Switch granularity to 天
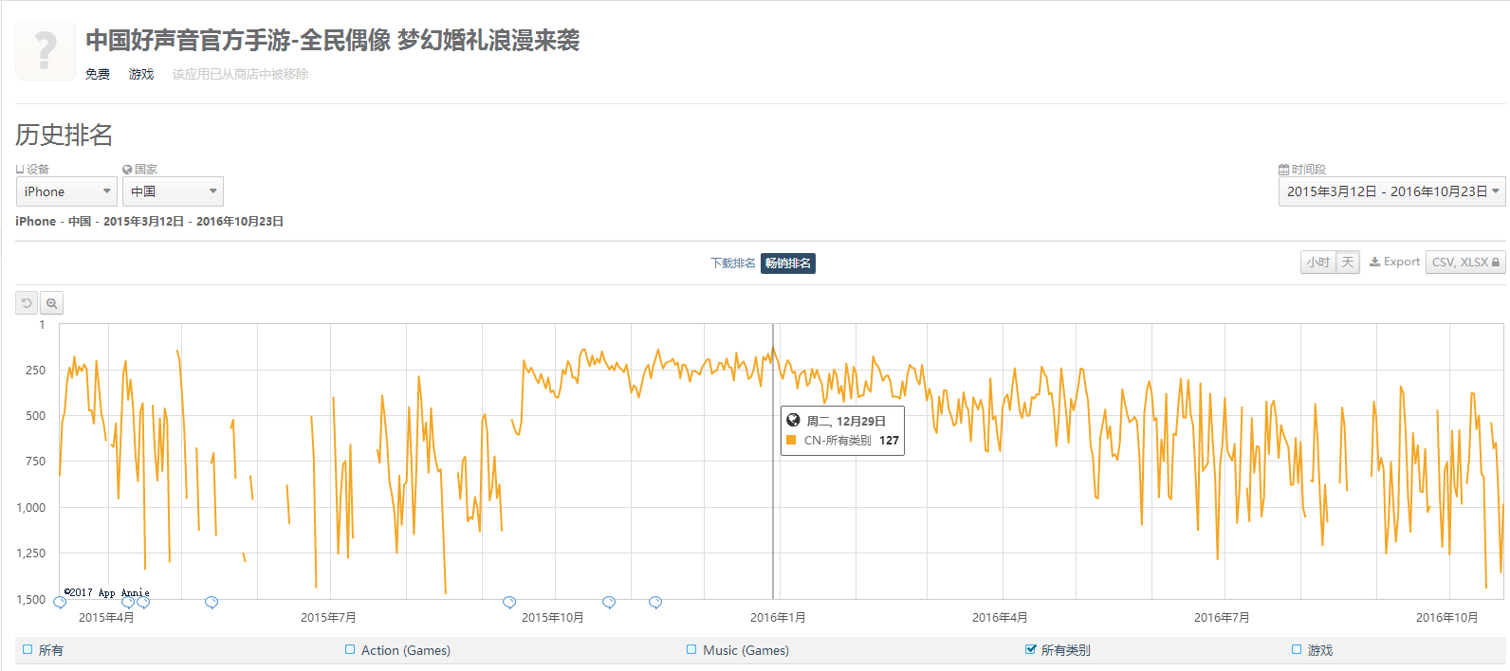 pos(1348,263)
